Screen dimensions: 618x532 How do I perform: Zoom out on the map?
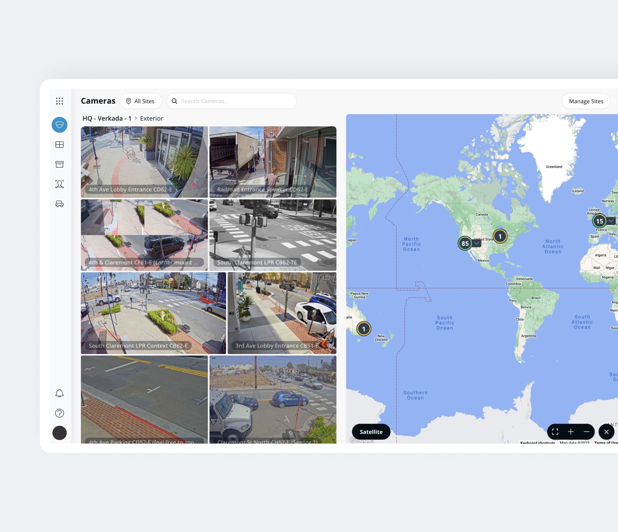tap(586, 432)
